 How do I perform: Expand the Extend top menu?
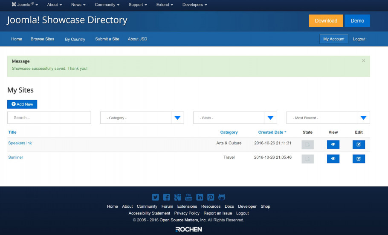(165, 5)
